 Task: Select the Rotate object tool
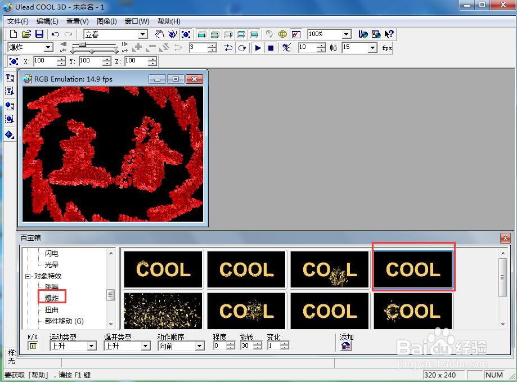click(172, 34)
